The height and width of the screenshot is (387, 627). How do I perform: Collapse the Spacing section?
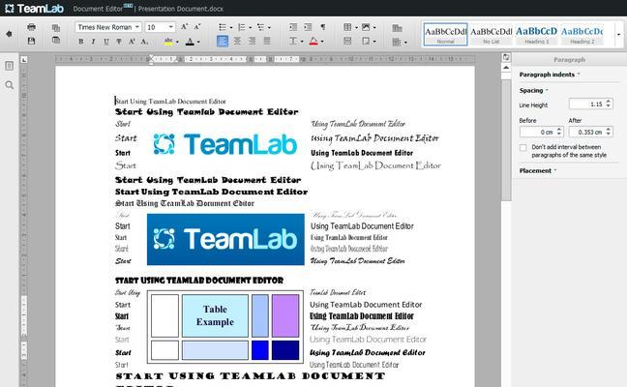[533, 90]
